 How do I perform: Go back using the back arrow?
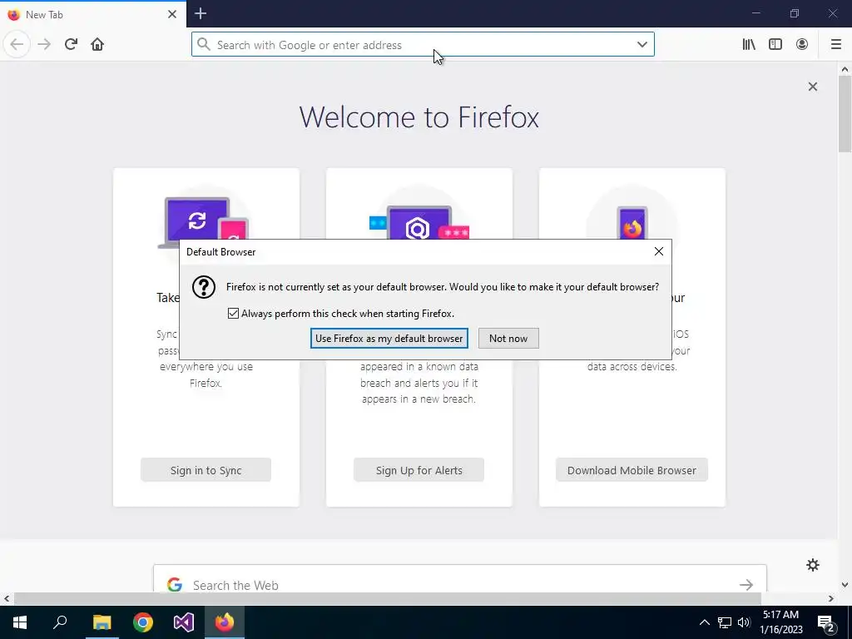click(17, 45)
